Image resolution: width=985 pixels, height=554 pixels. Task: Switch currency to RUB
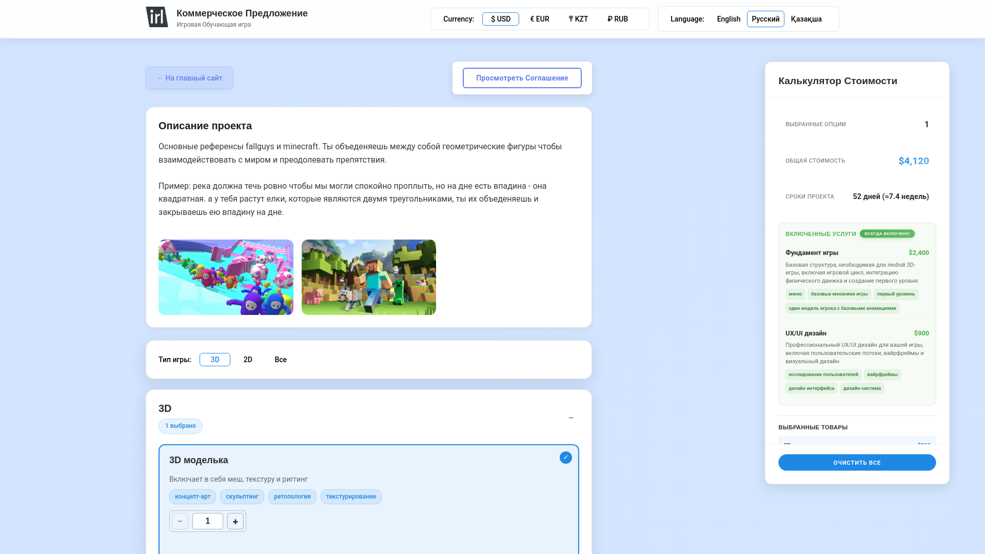[618, 19]
